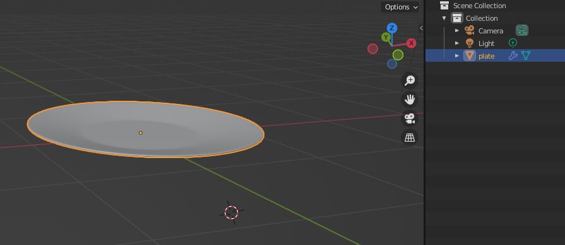This screenshot has height=245, width=565.
Task: Click the negative X axis gizmo circle
Action: pyautogui.click(x=372, y=49)
